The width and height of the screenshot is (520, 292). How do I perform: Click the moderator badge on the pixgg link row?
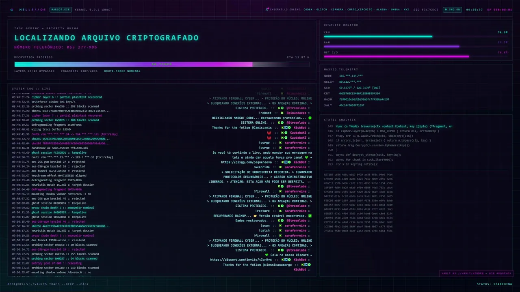[286, 162]
